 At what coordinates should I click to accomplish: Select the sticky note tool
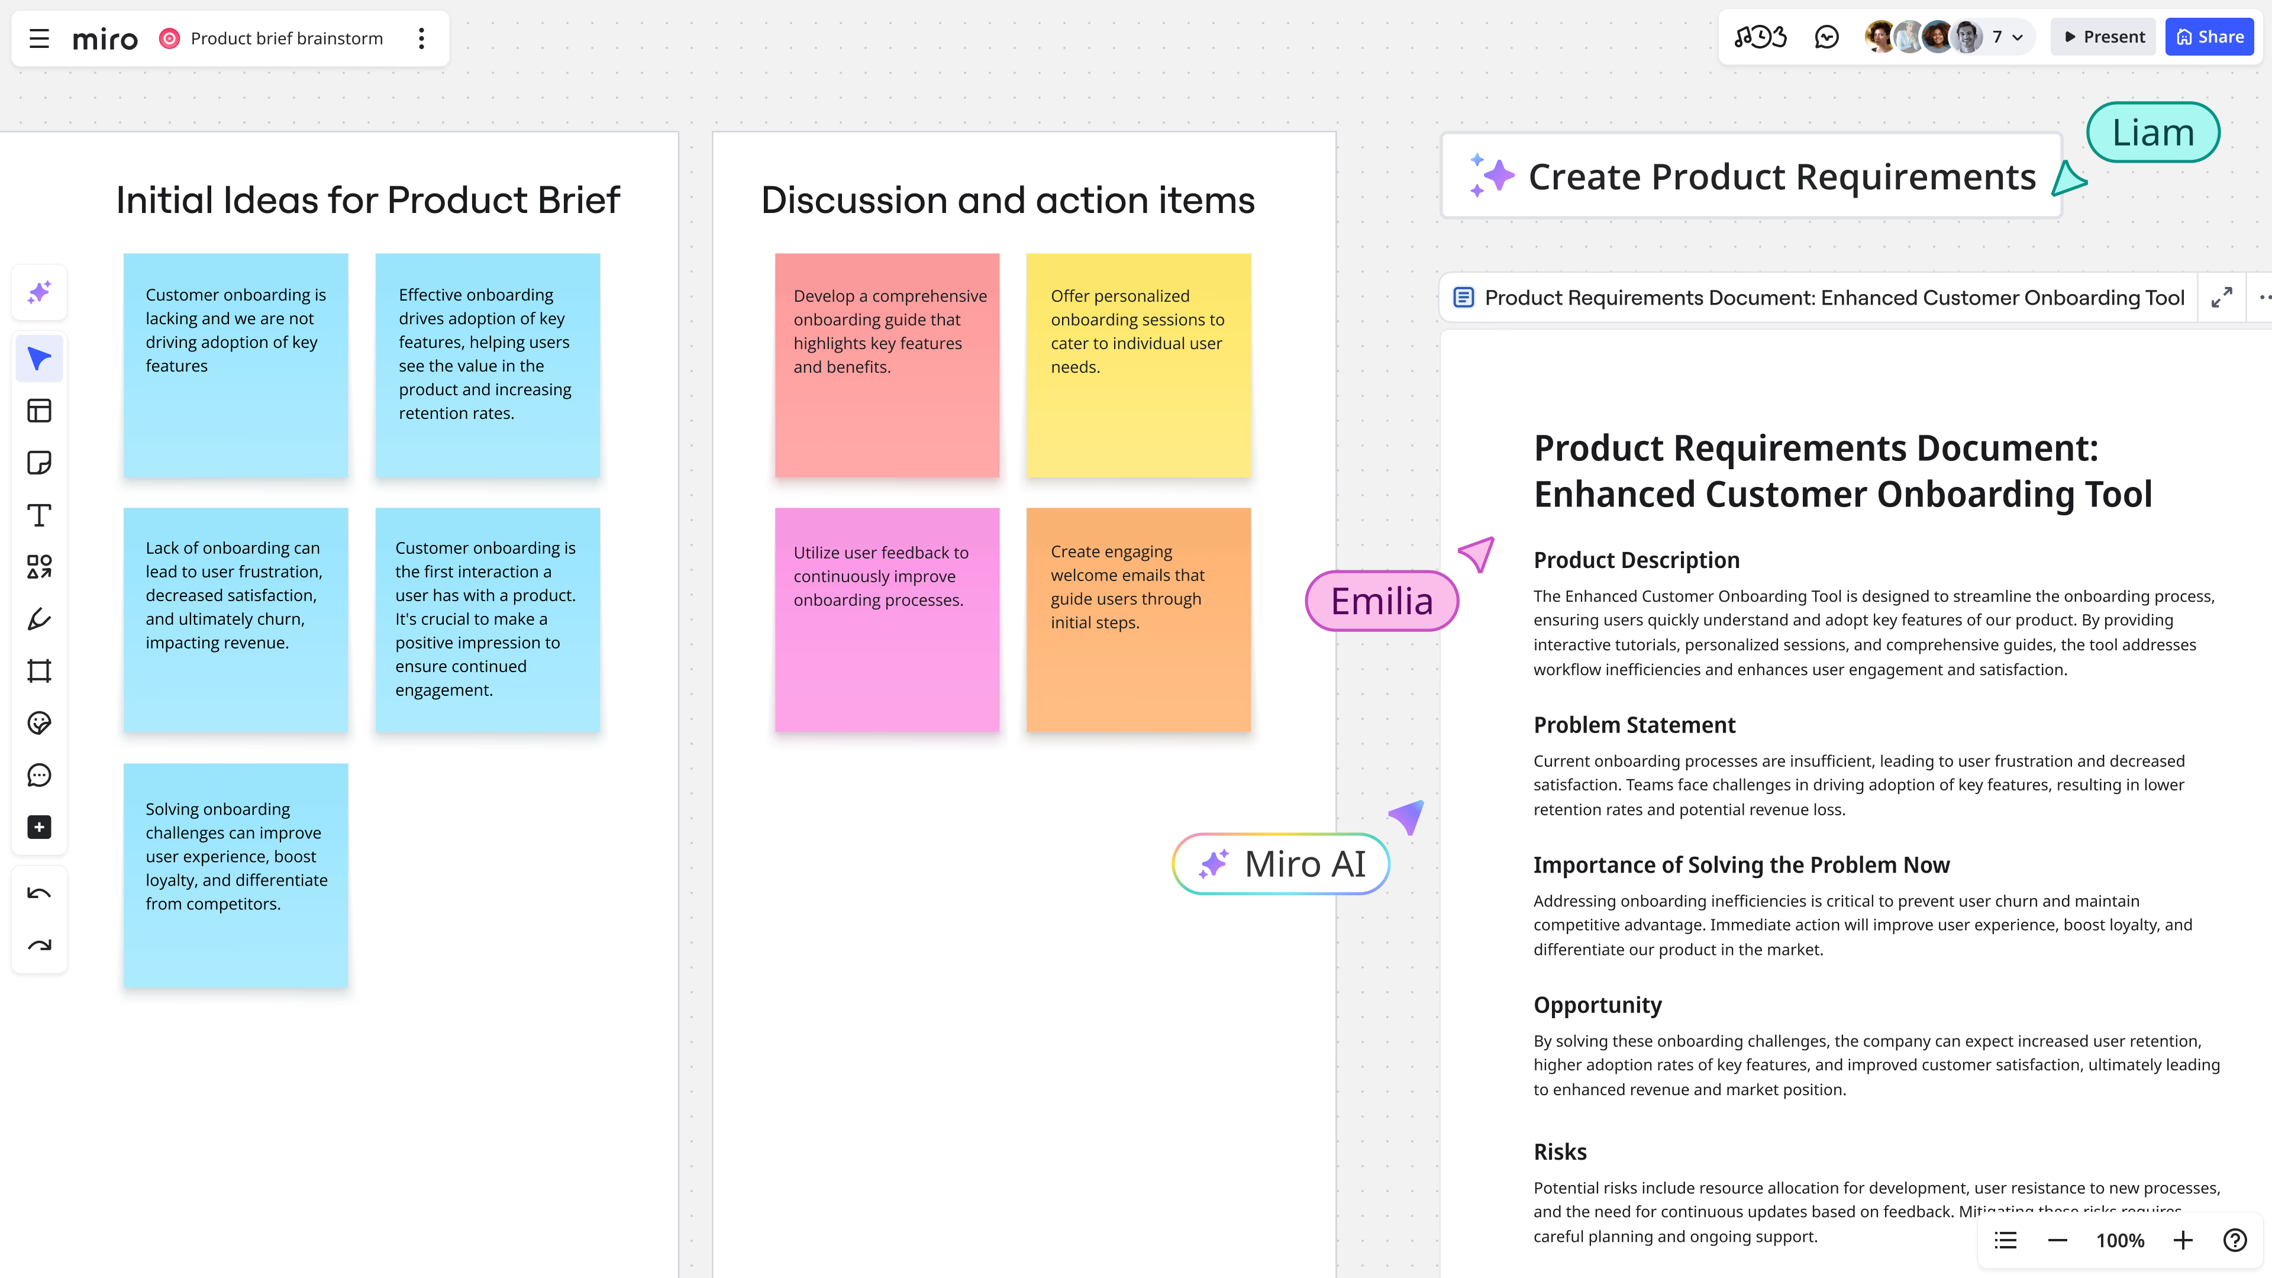(39, 462)
